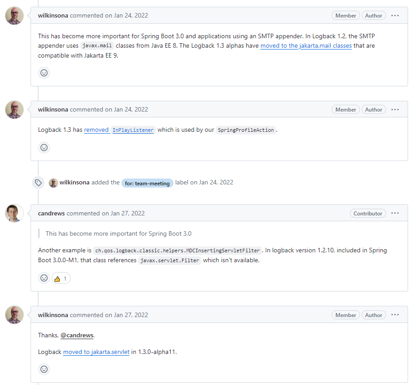Add reaction to jakarta.servlet comment
The height and width of the screenshot is (385, 413).
(x=44, y=369)
